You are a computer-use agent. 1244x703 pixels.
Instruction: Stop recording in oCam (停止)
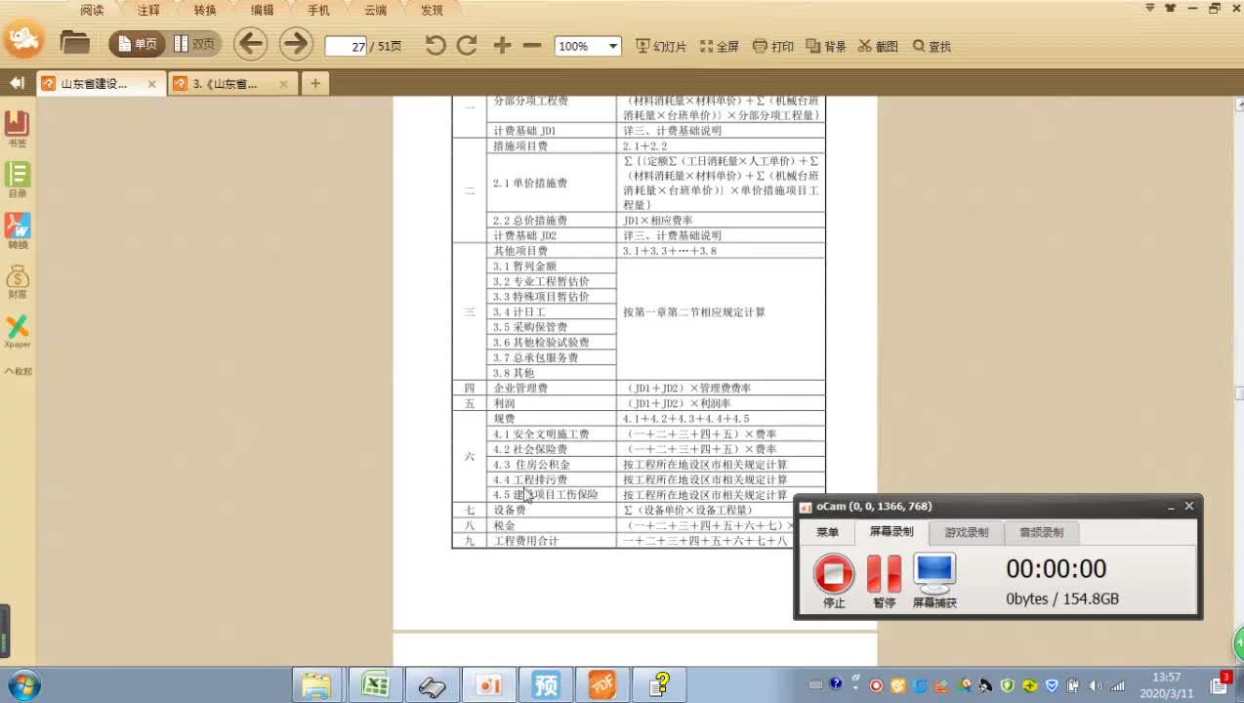click(x=834, y=581)
